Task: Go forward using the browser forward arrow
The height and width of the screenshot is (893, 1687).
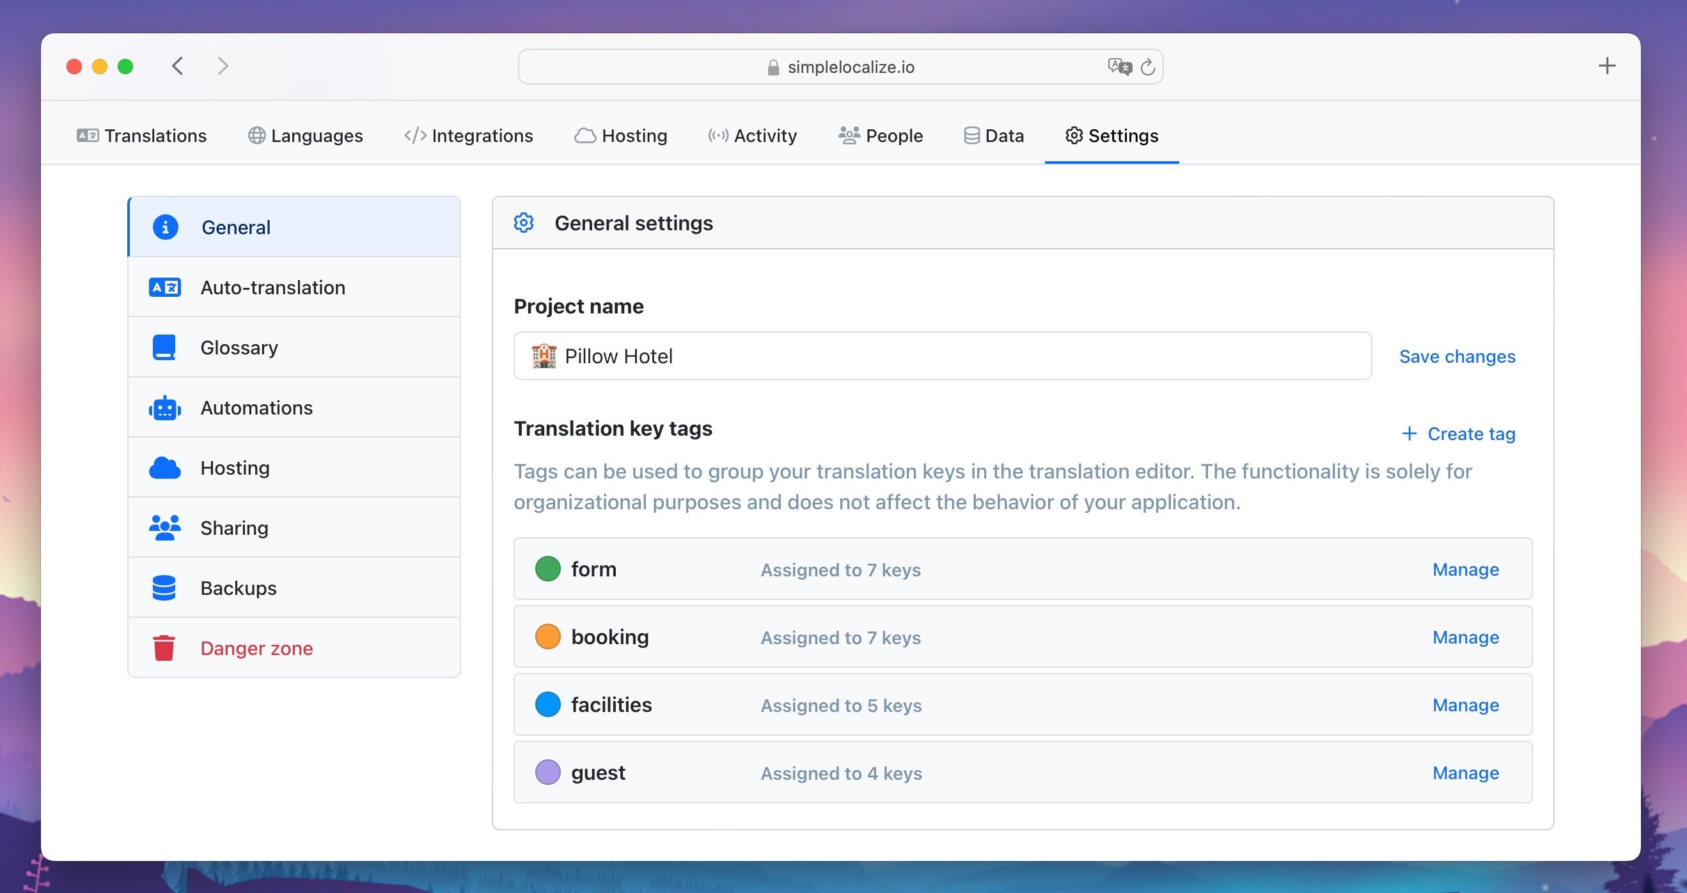Action: [x=223, y=66]
